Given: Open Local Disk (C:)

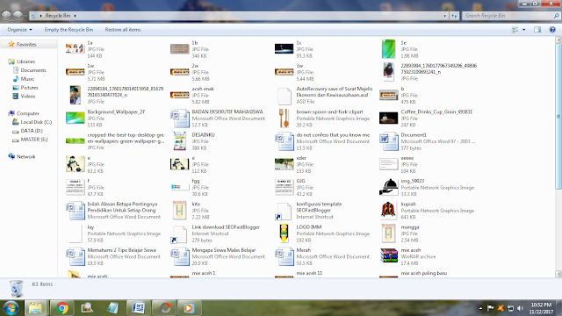Looking at the screenshot, I should 36,122.
